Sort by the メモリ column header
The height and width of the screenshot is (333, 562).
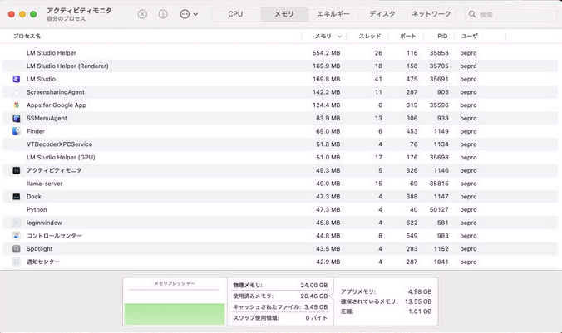click(x=323, y=37)
